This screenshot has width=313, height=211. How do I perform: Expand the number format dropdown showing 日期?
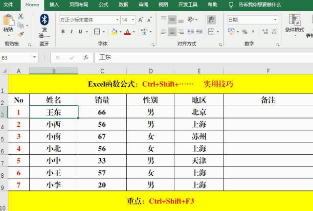(x=278, y=20)
